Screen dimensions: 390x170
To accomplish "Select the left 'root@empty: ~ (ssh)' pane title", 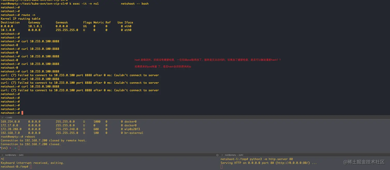I will point(14,155).
